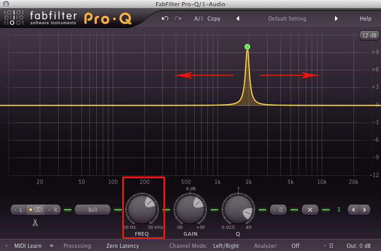Click the Redo arrow icon
The height and width of the screenshot is (251, 381).
pyautogui.click(x=178, y=18)
